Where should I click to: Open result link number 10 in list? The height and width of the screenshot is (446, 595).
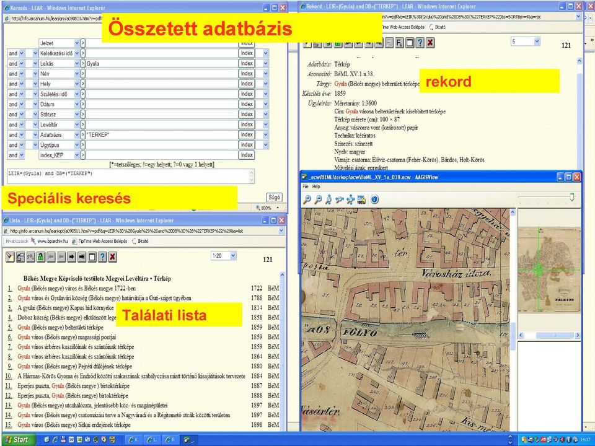(8, 376)
